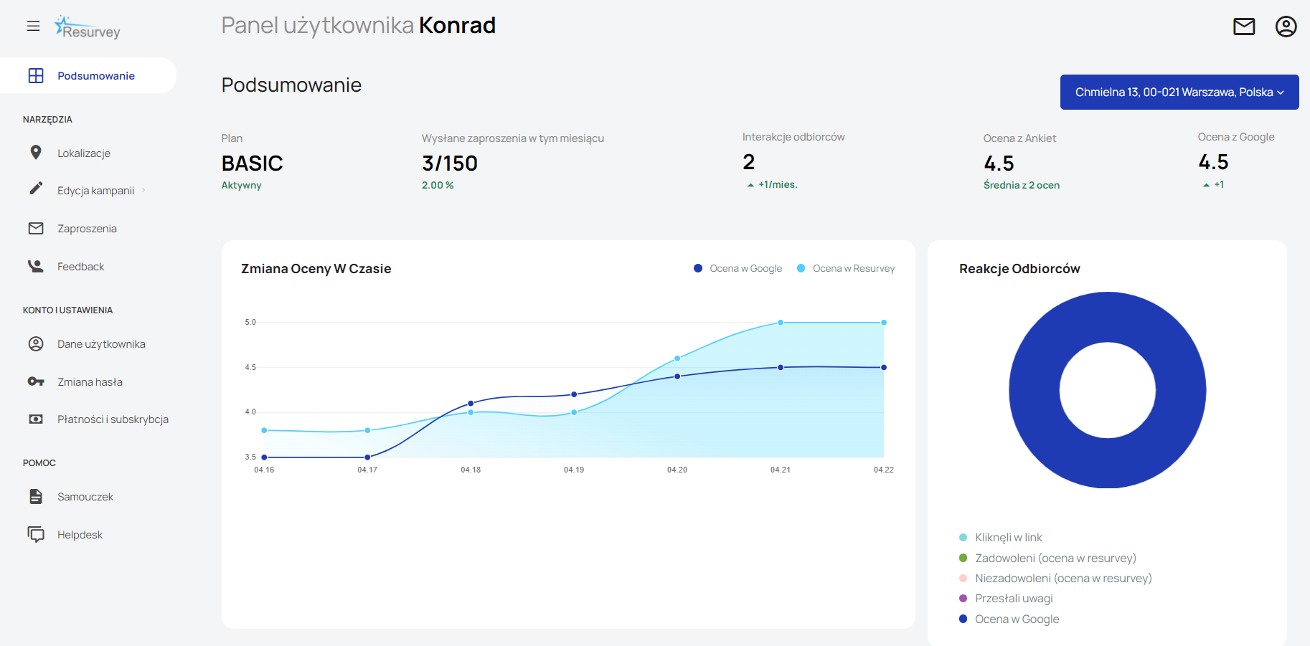Open the hamburger menu icon
This screenshot has width=1310, height=646.
point(33,27)
